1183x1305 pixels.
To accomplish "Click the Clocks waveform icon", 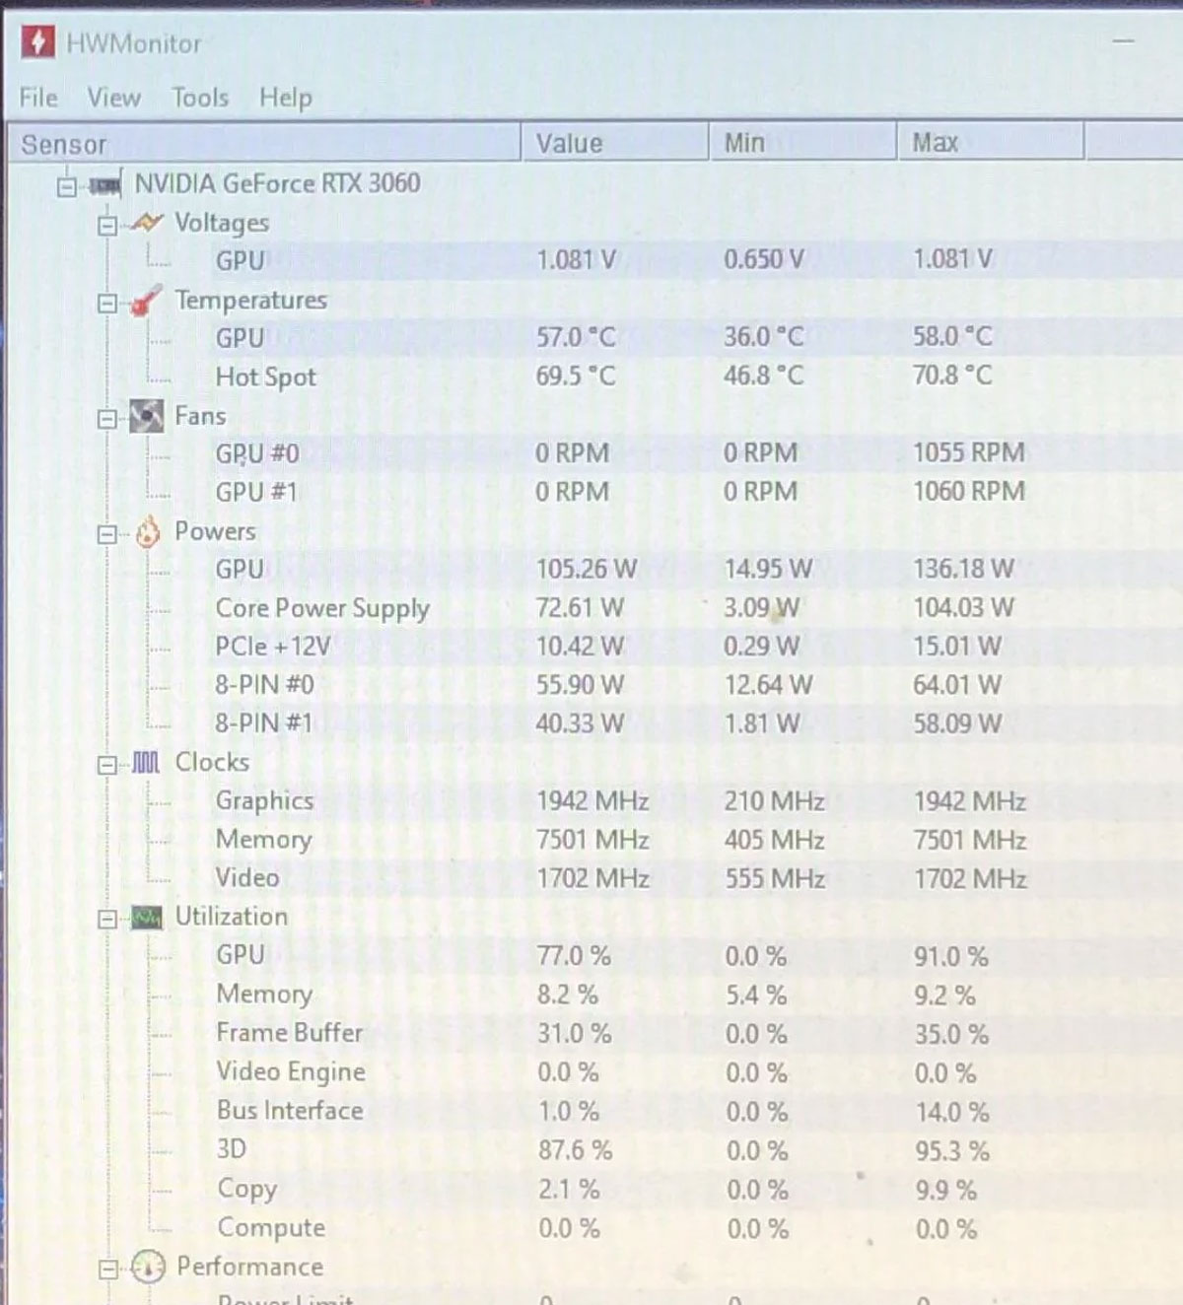I will 146,762.
